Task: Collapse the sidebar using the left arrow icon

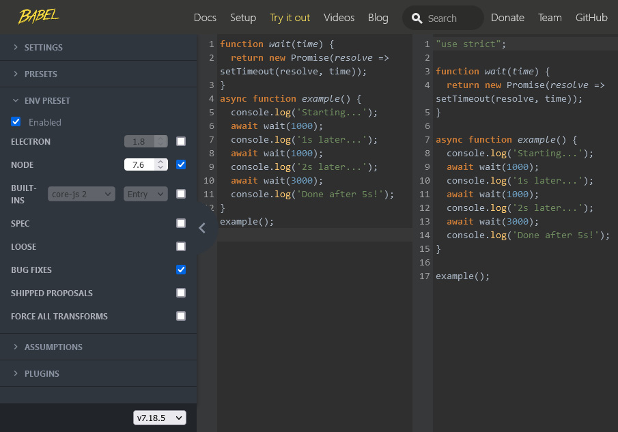Action: coord(202,228)
